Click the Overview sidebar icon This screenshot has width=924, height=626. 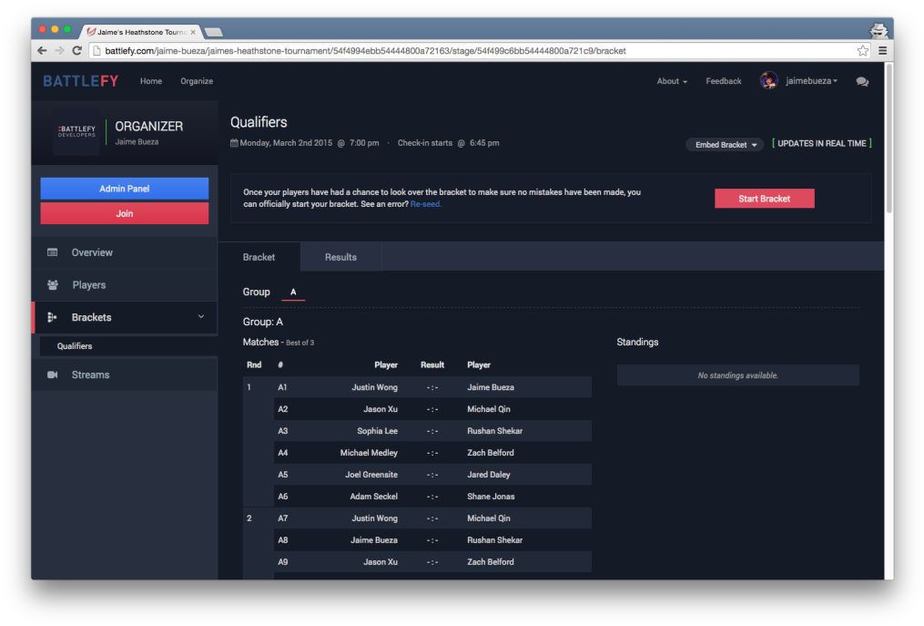coord(53,252)
